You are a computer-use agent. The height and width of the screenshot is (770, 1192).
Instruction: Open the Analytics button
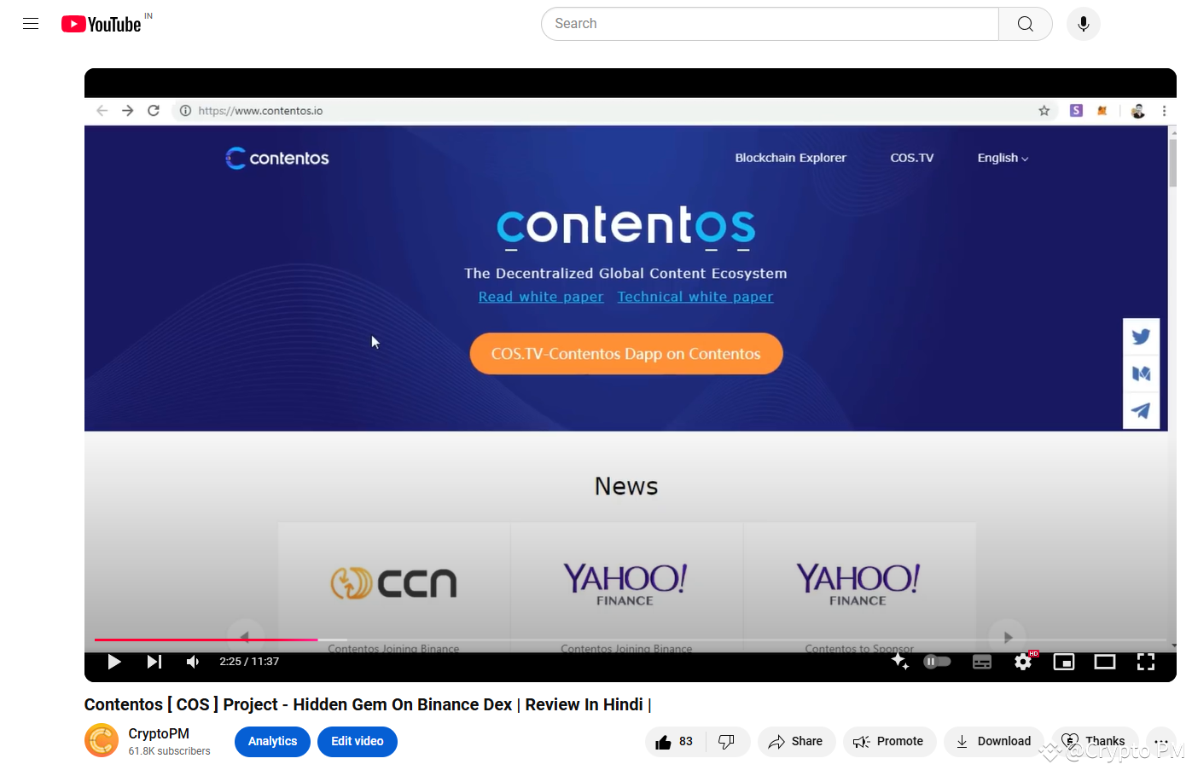coord(272,741)
